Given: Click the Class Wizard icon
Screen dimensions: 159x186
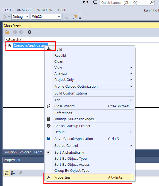Looking at the screenshot, I should [49, 106].
